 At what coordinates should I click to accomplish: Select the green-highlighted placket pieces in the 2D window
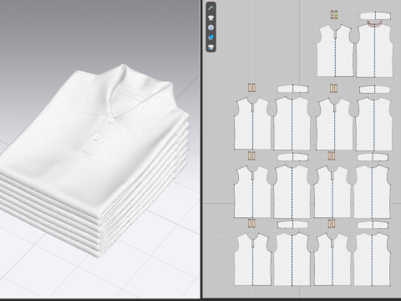click(x=334, y=14)
